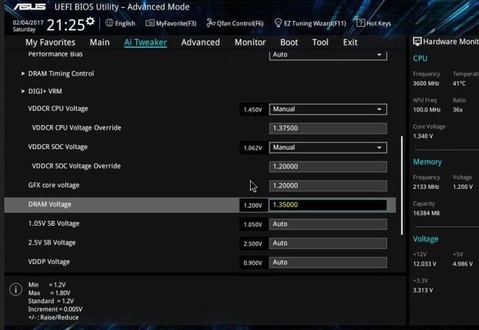Click the EZ Tuning Wizard bulb icon
This screenshot has height=330, width=479.
click(278, 23)
